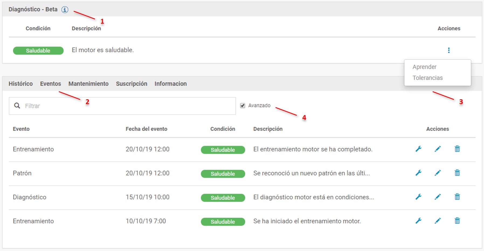Viewport: 484px width, 251px height.
Task: Click the wrench icon on Patrón row
Action: tap(419, 173)
